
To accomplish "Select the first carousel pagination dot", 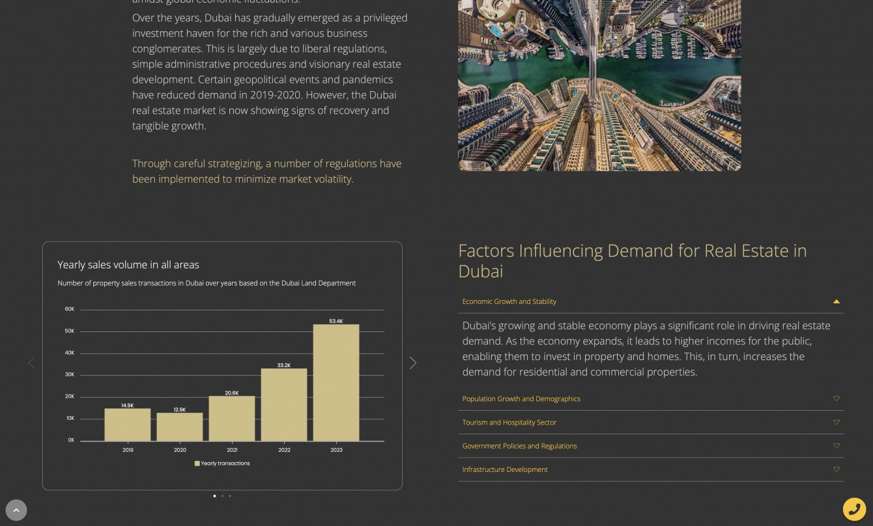I will (x=214, y=496).
